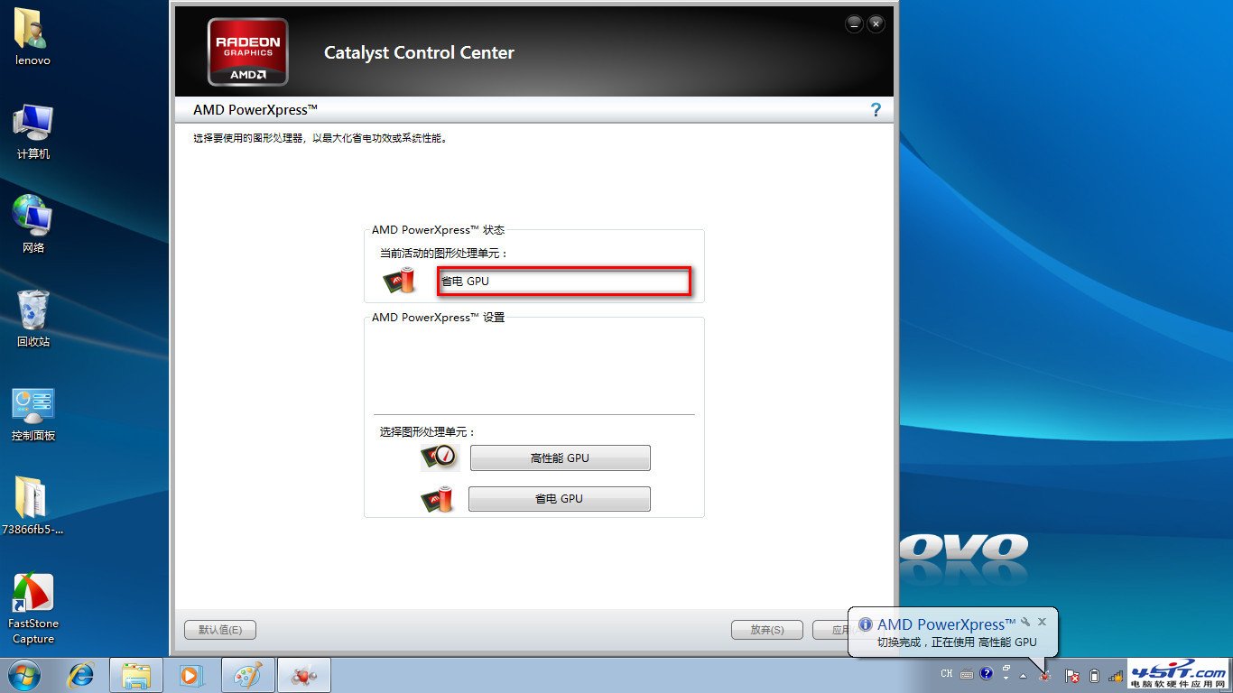Open the Windows Start menu
This screenshot has height=693, width=1233.
tap(23, 674)
